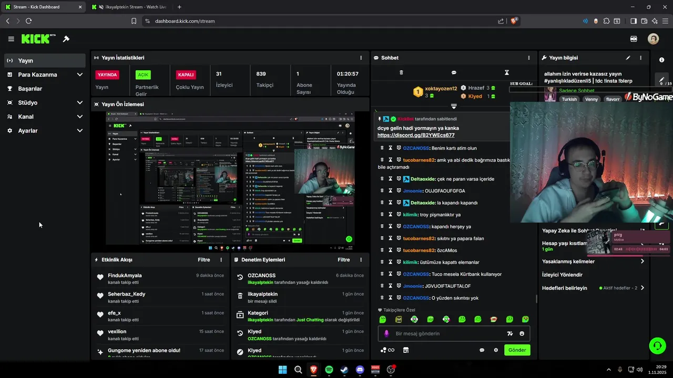The width and height of the screenshot is (673, 378).
Task: Open the Sohbet panel three-dot menu
Action: point(529,58)
